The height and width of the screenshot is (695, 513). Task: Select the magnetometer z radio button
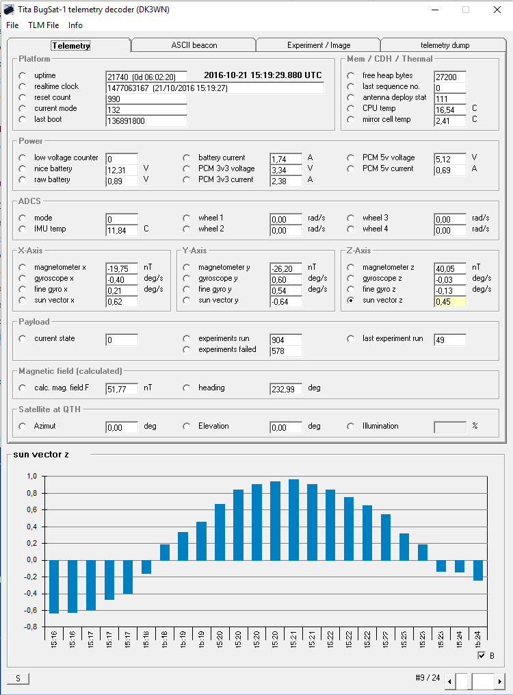click(x=351, y=267)
